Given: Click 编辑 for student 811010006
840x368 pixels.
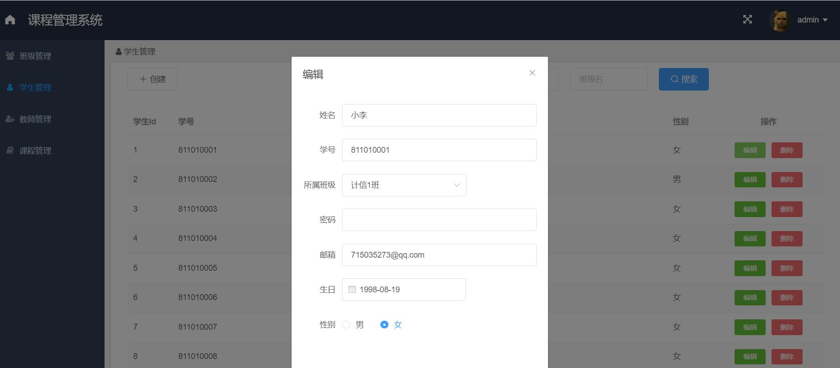Looking at the screenshot, I should [750, 298].
